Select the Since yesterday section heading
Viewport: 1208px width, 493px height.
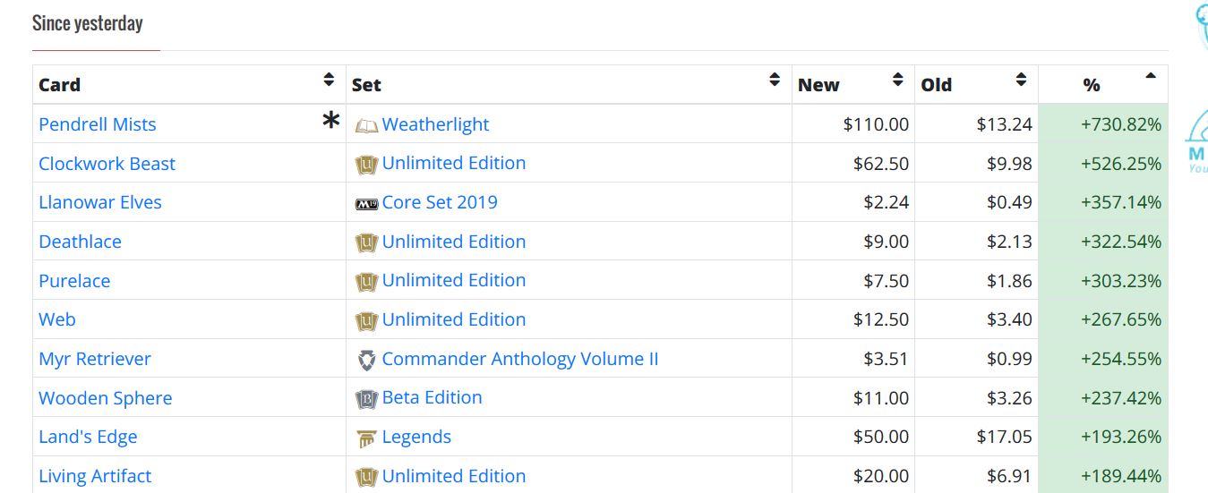pyautogui.click(x=88, y=23)
